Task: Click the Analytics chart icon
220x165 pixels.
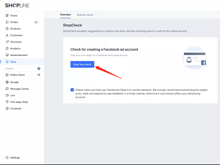Action: point(7,48)
